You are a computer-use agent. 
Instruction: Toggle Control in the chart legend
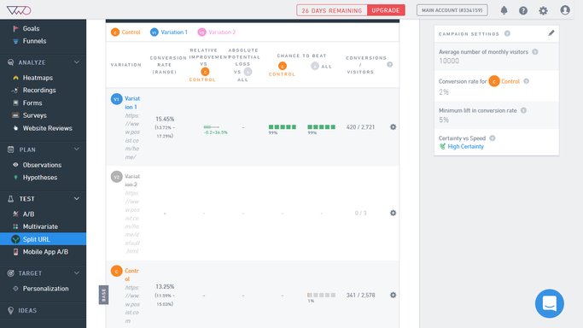tap(125, 32)
